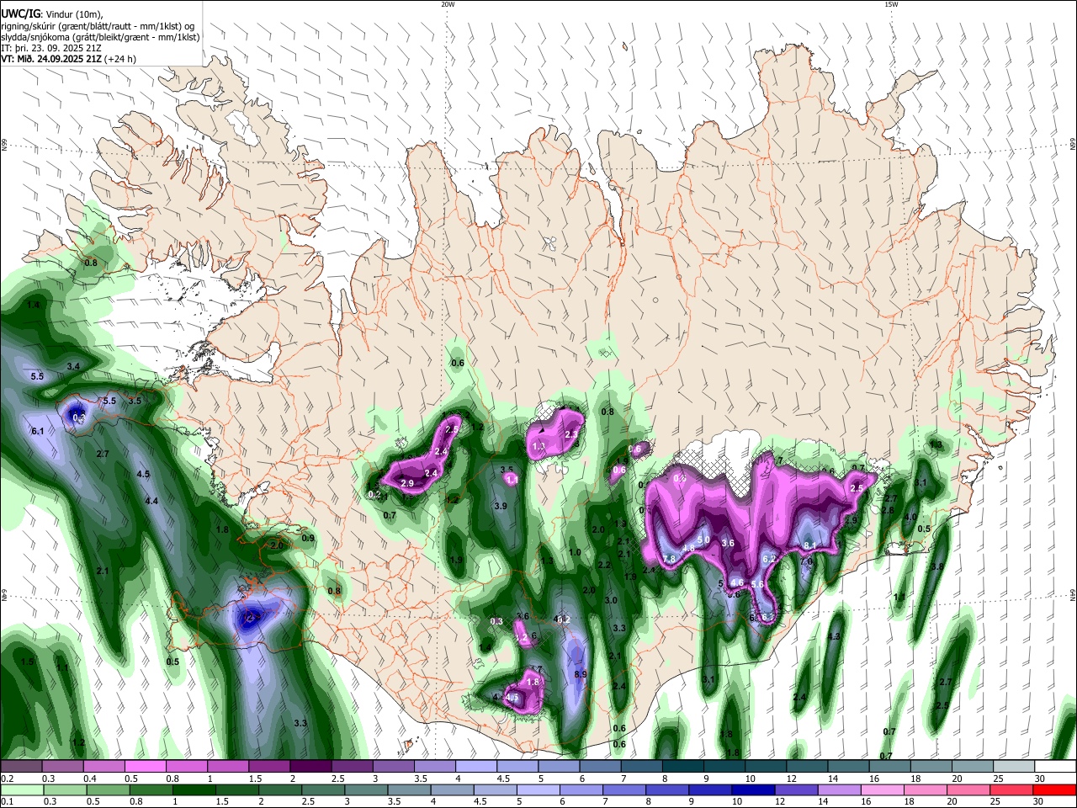
Task: Click the '7.8' value in the purple snow area
Action: [x=670, y=559]
